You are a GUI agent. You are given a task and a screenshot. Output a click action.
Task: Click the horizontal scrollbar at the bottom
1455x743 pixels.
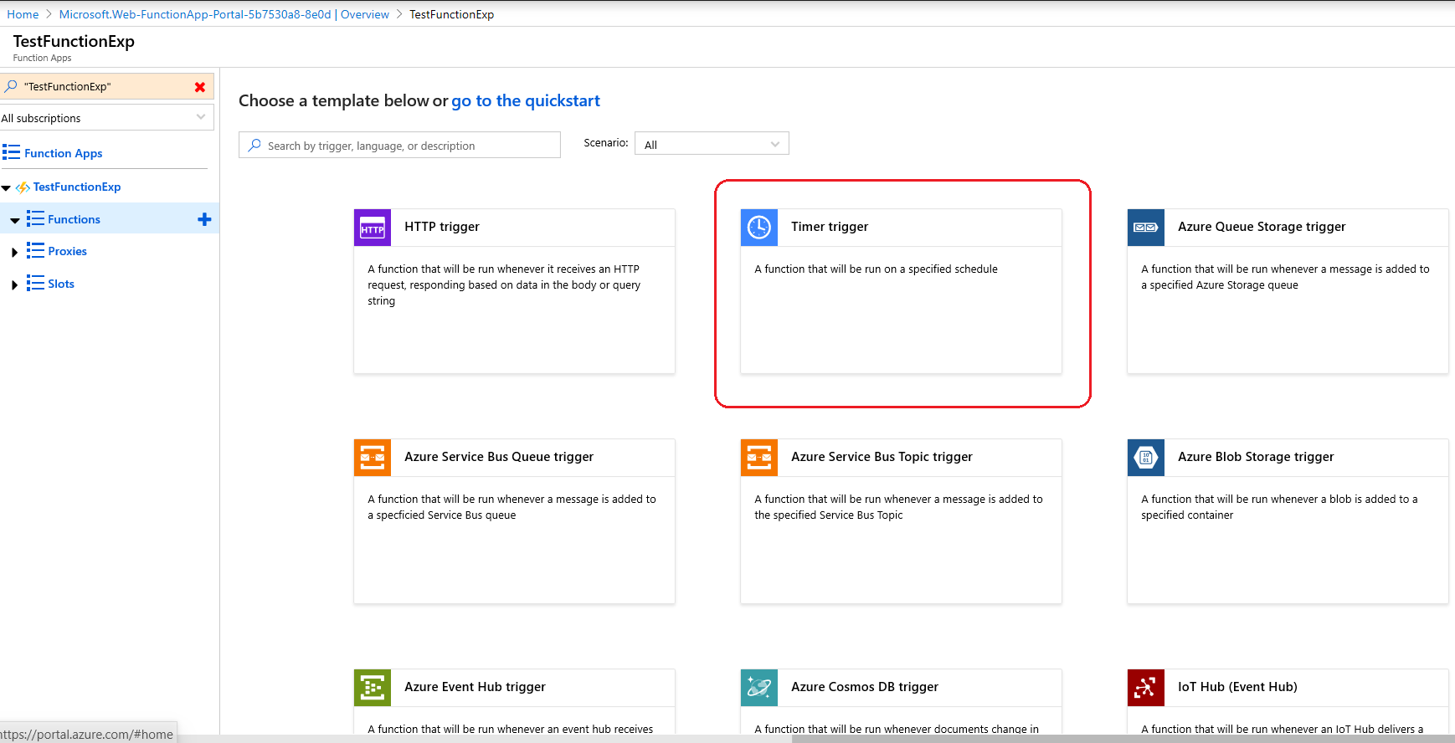point(1122,739)
